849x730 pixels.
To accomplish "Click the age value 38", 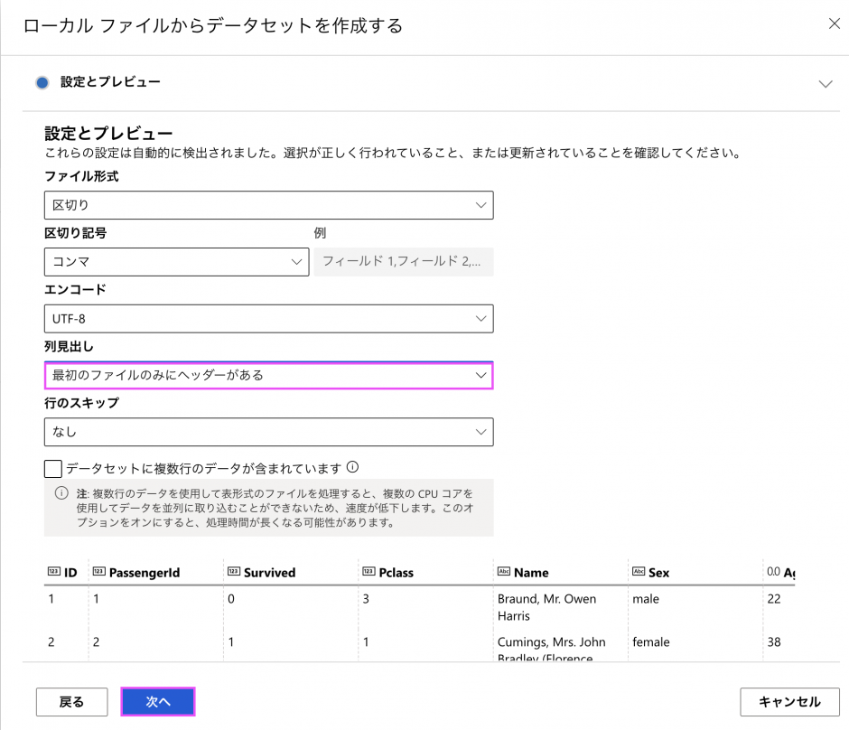I will coord(774,642).
